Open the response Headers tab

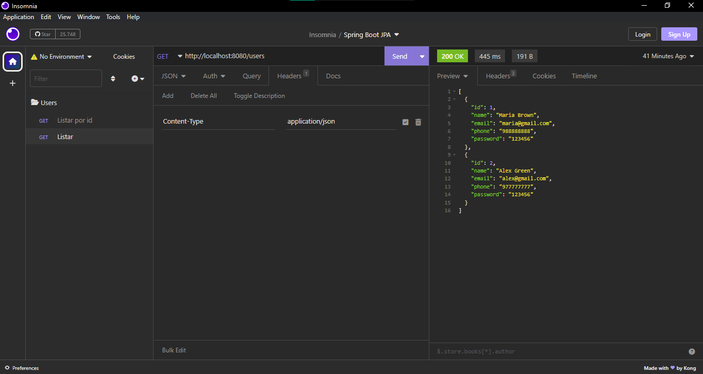(500, 76)
